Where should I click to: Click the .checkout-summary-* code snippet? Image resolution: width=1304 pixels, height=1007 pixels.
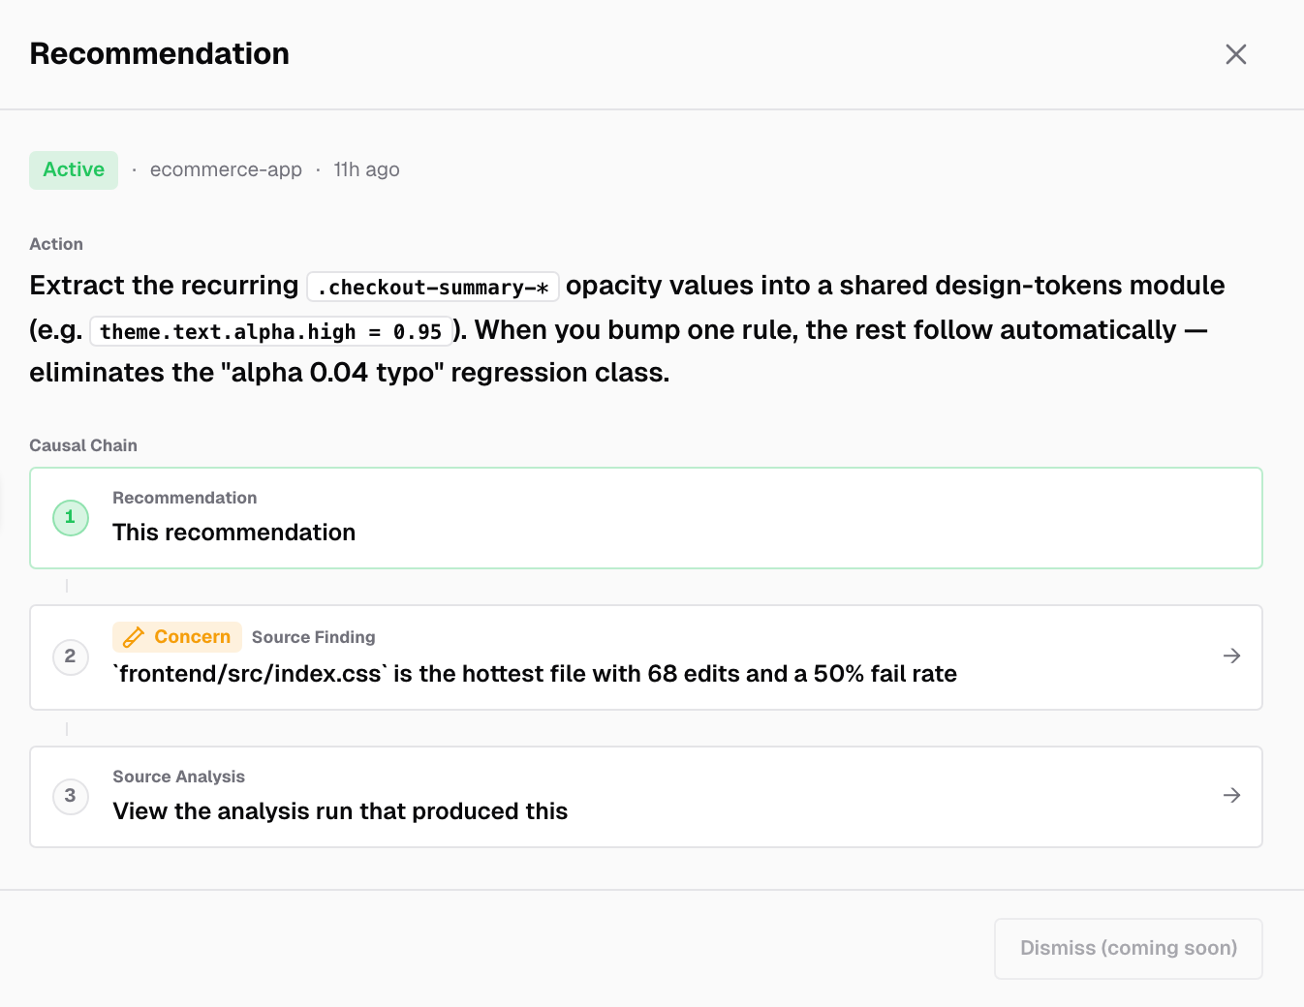433,287
